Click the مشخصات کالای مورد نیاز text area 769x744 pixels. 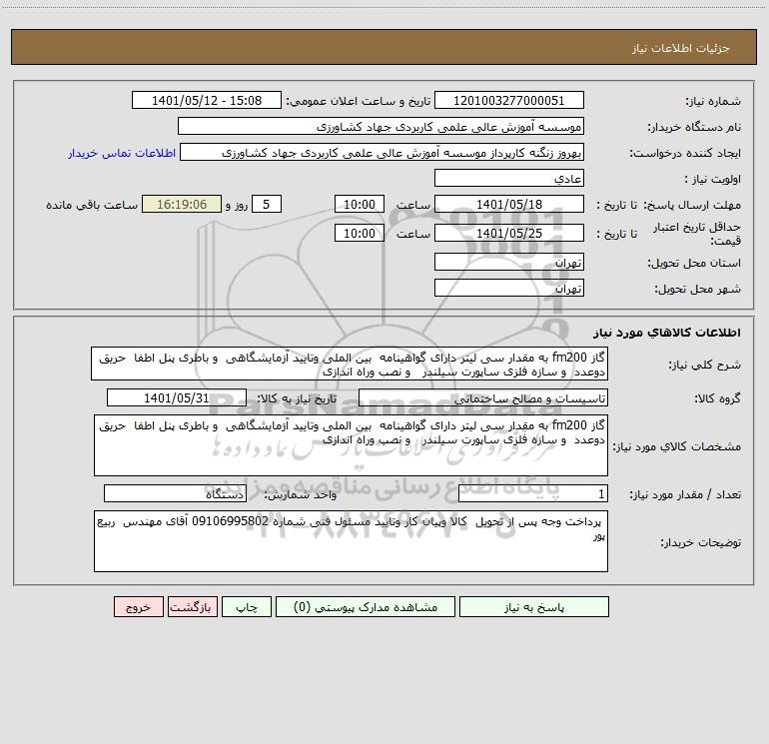tap(351, 445)
